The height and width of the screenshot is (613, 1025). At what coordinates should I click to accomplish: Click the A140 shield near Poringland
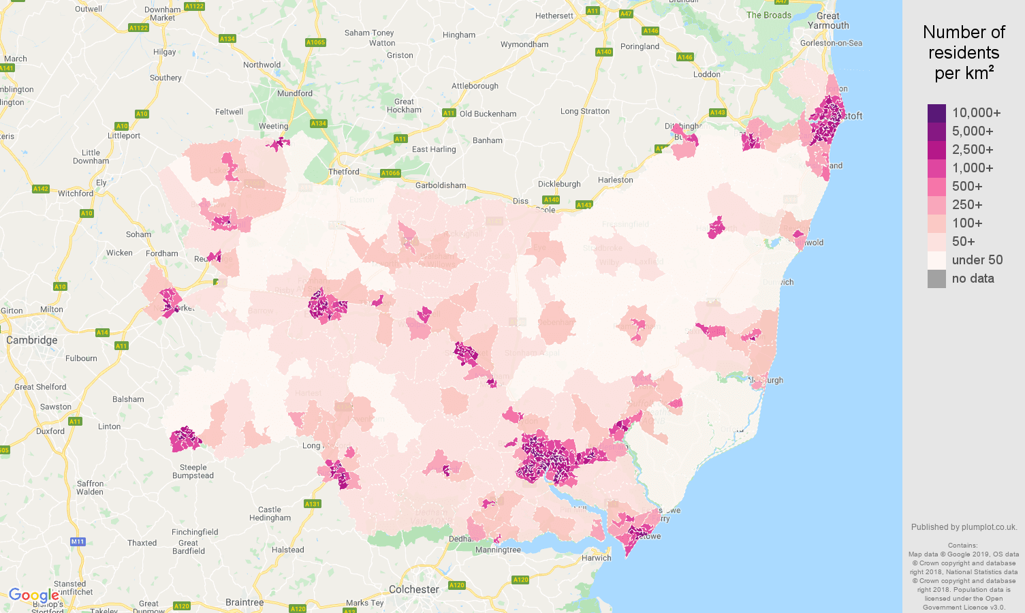click(x=603, y=52)
